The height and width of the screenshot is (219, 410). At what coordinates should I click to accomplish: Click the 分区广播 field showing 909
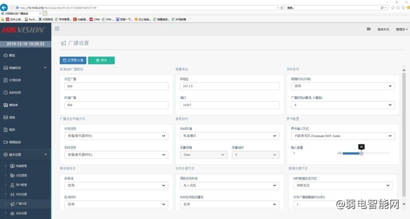117,86
